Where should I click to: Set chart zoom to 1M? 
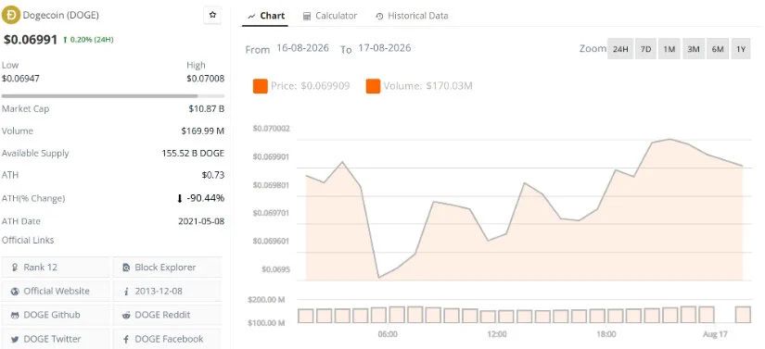669,49
